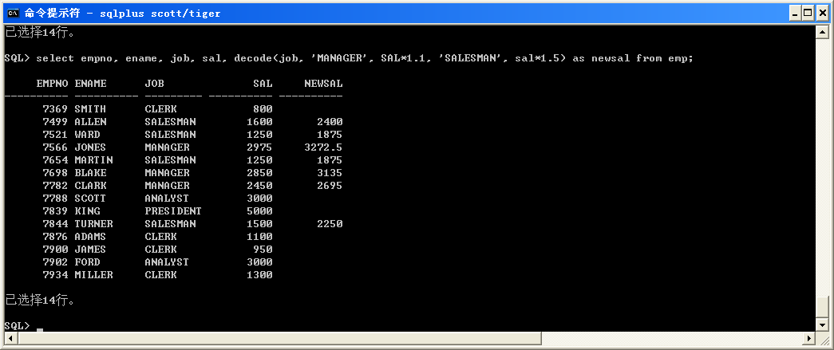The width and height of the screenshot is (834, 350).
Task: Close the sqlplus scott/tiger window
Action: (x=821, y=13)
